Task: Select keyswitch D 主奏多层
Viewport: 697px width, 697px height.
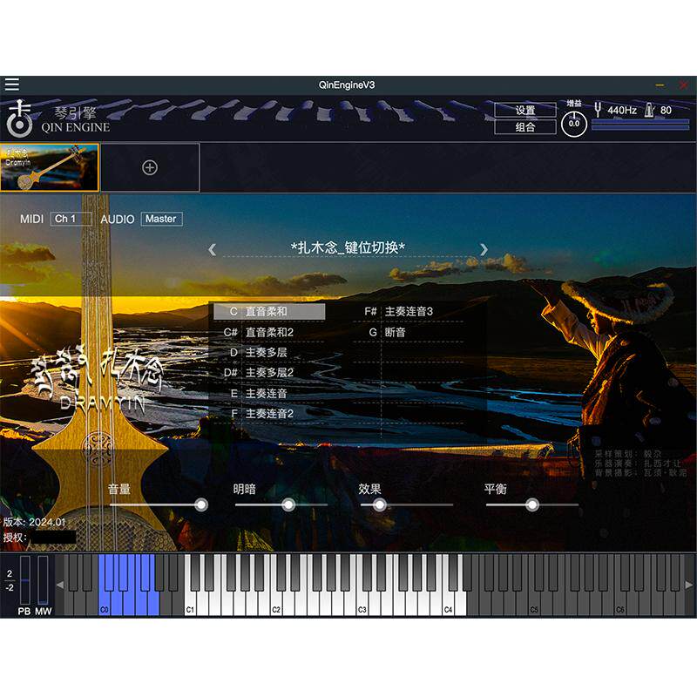Action: 269,353
